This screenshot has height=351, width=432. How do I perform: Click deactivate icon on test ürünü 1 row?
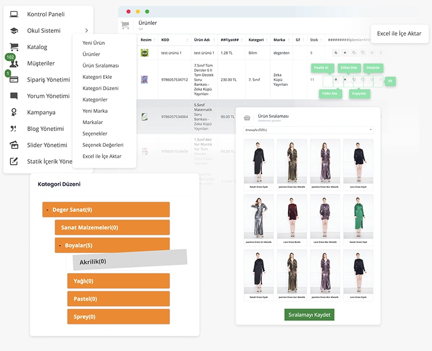coord(335,52)
